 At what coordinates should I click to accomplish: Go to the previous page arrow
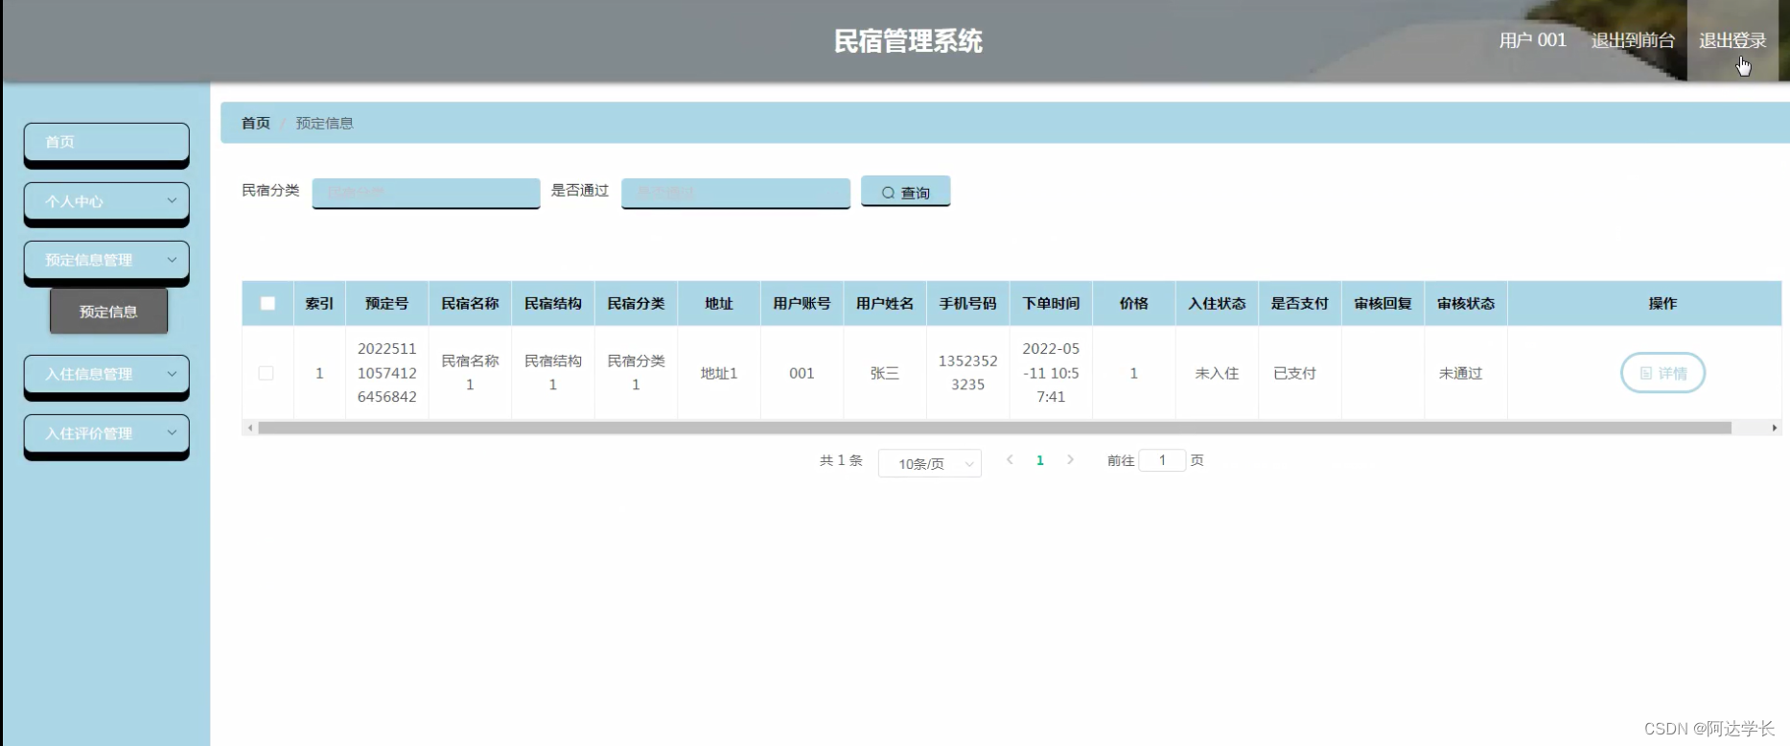(1010, 460)
